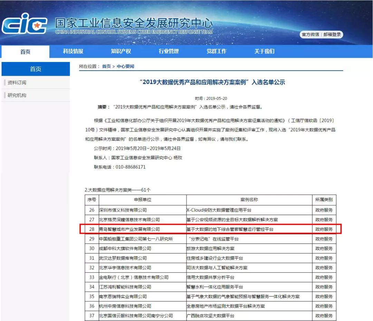This screenshot has width=373, height=321.
Task: Click the CIC logo in the header
Action: pos(25,23)
